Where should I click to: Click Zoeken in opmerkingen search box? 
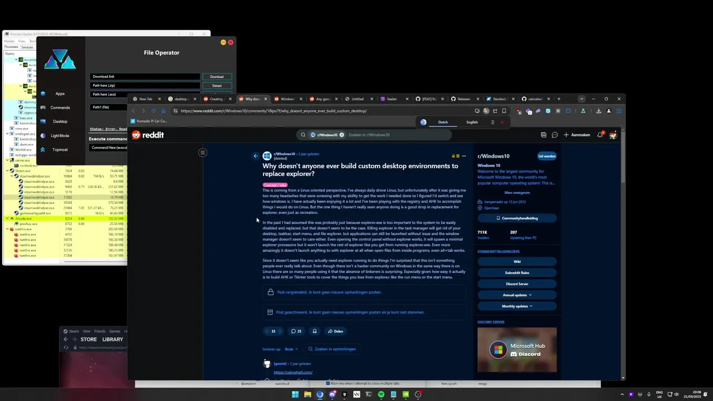pyautogui.click(x=332, y=349)
